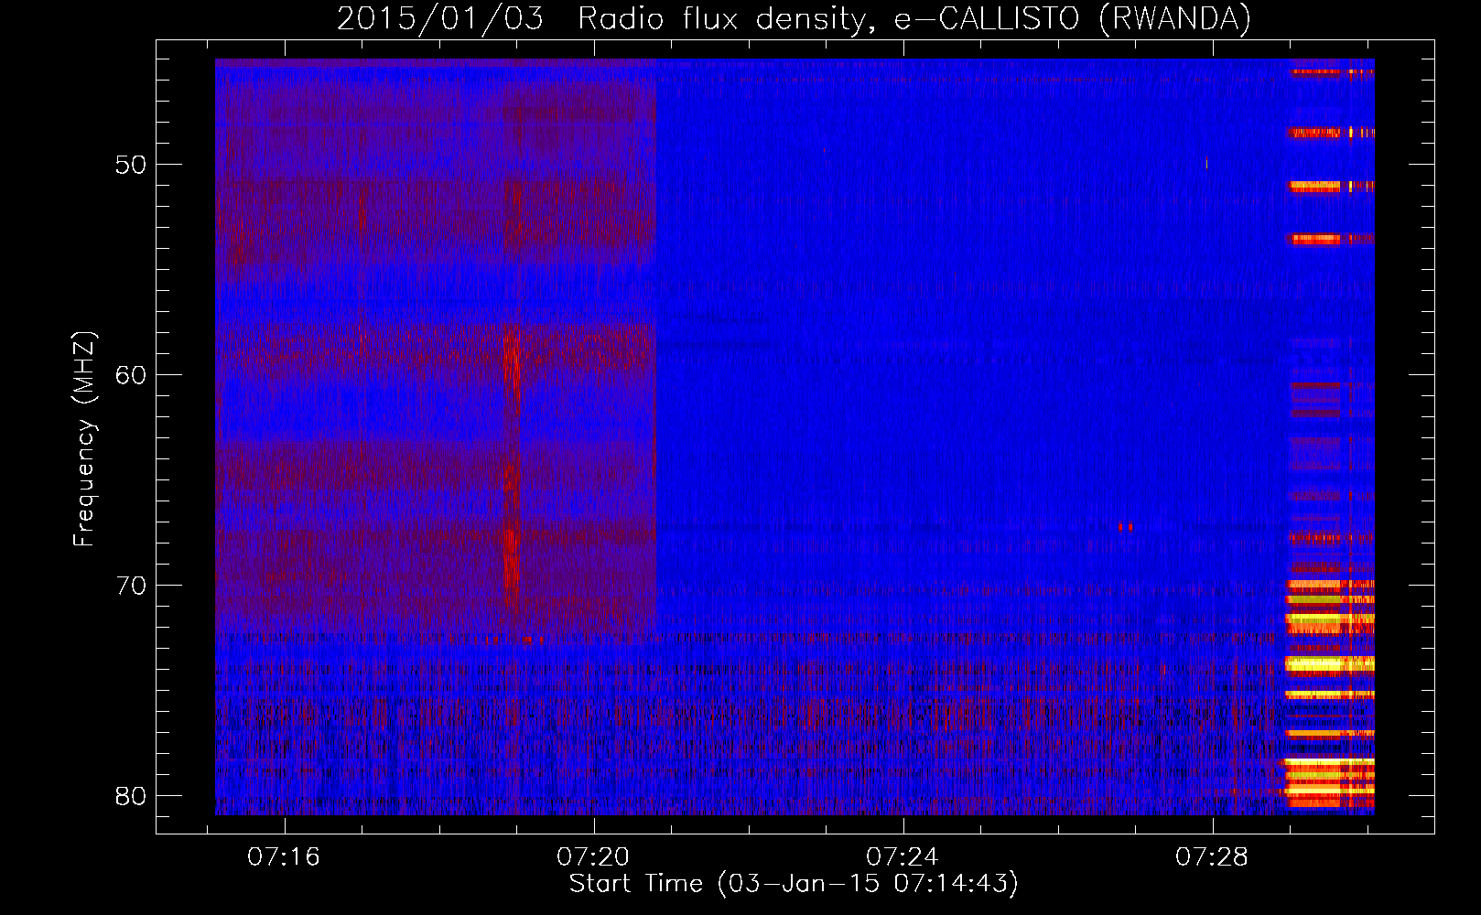Screen dimensions: 1481x915
Task: Click the 07:20 time tick label
Action: pos(593,856)
